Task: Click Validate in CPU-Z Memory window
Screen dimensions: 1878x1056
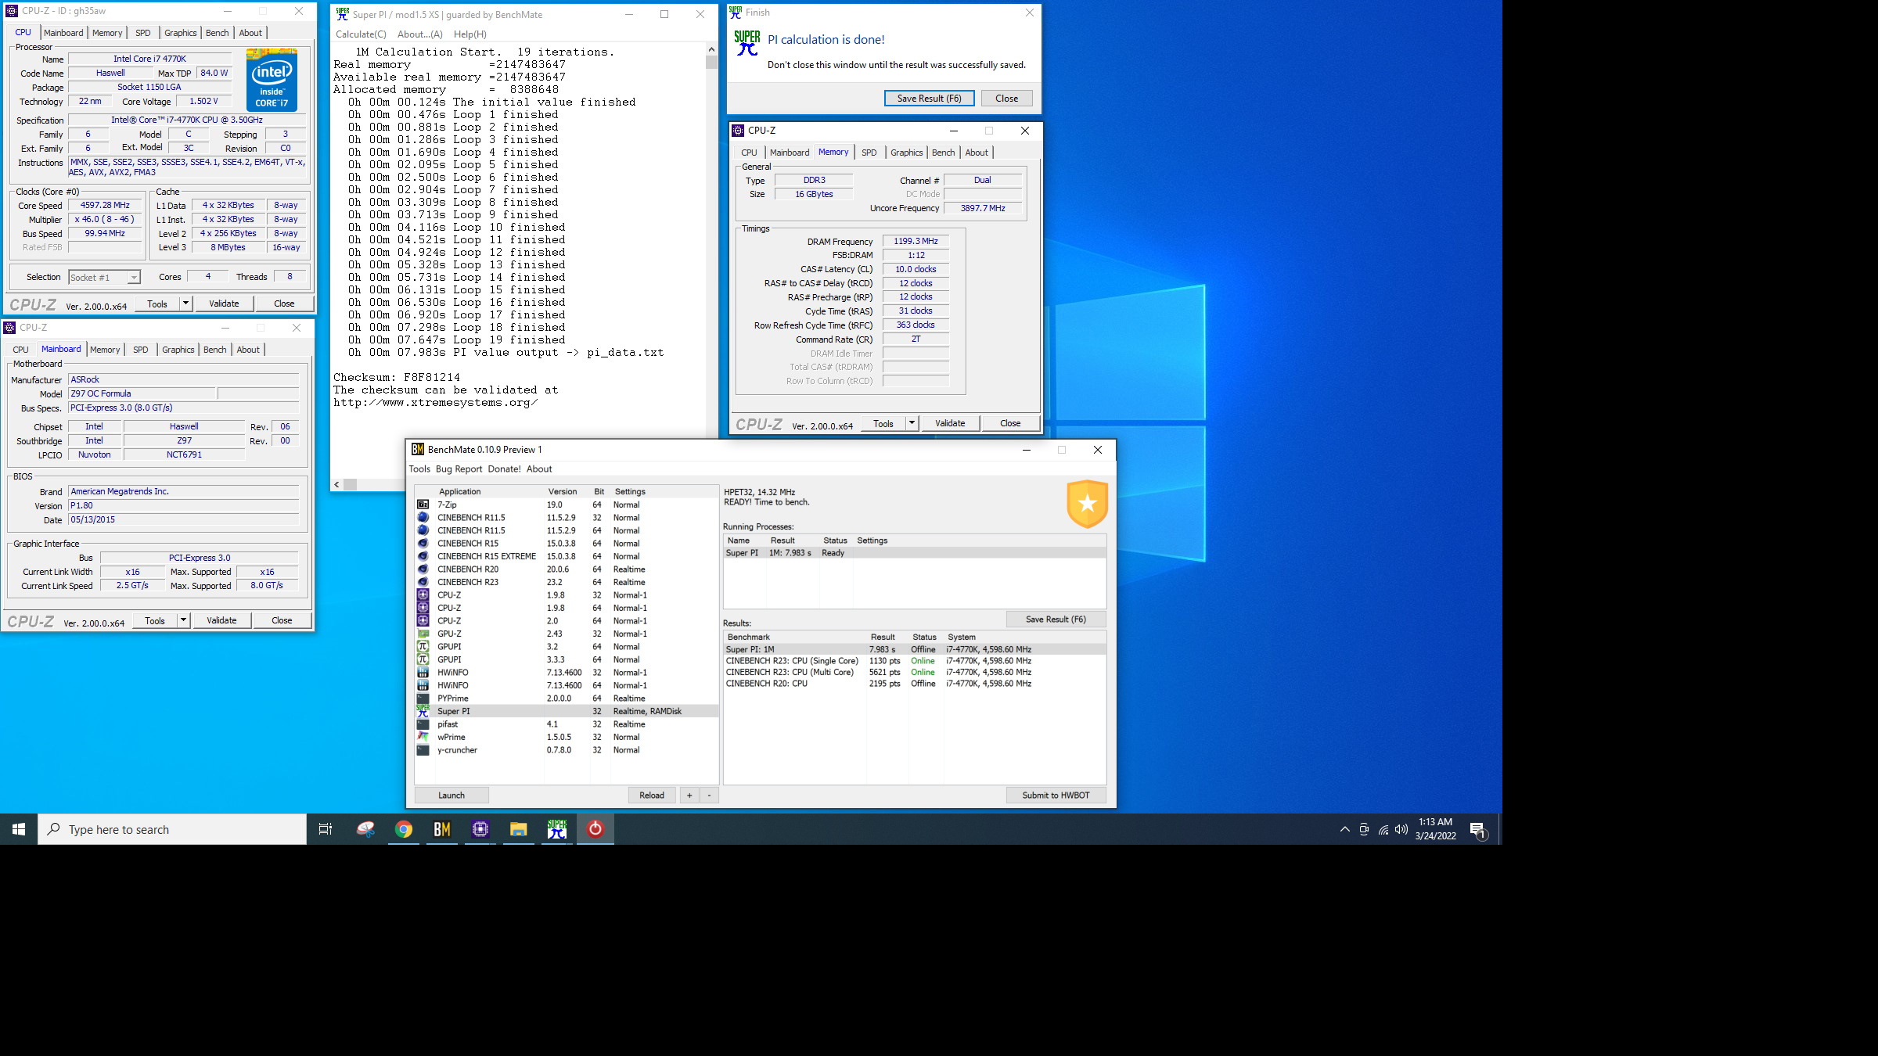Action: pos(950,423)
